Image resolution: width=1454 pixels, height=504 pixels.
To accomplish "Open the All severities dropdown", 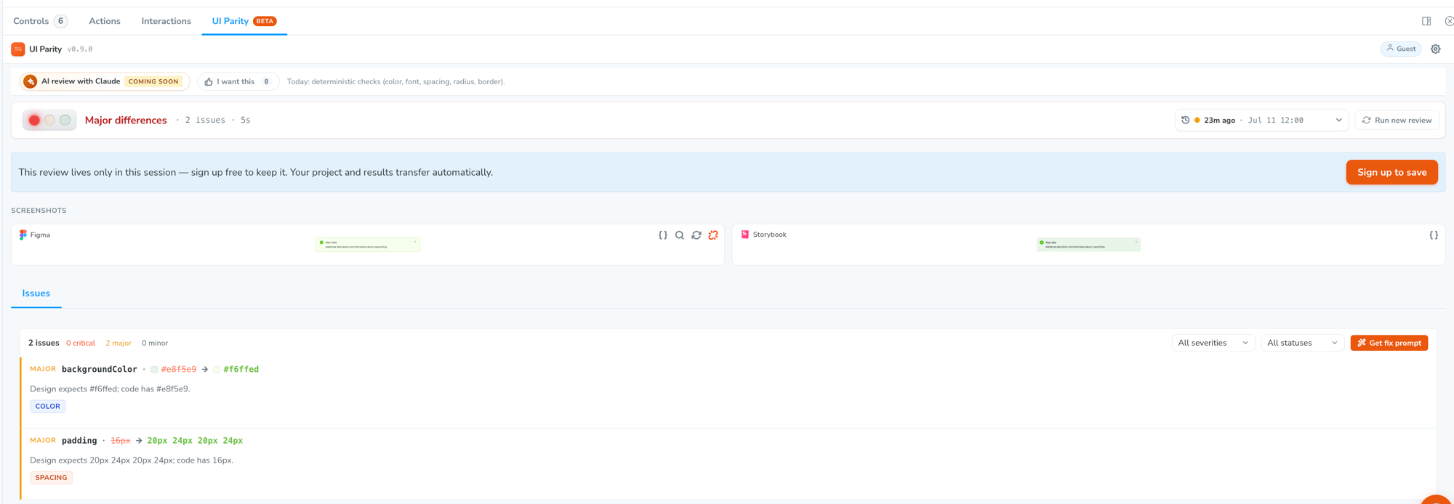I will (x=1213, y=343).
